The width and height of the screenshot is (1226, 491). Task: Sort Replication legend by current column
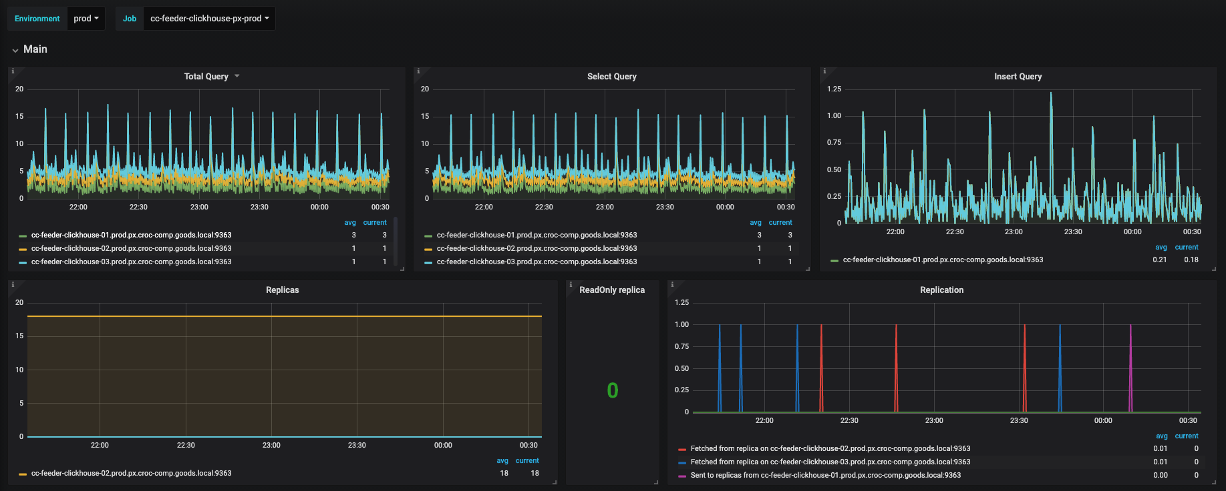click(x=1187, y=436)
